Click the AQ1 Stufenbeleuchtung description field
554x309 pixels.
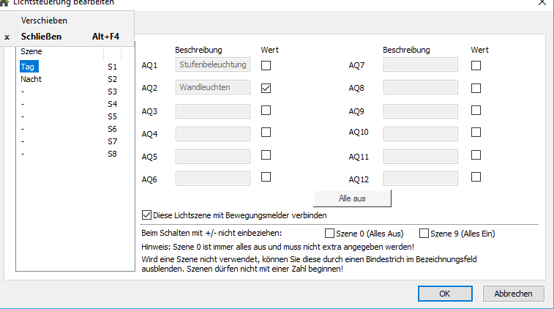coord(213,65)
